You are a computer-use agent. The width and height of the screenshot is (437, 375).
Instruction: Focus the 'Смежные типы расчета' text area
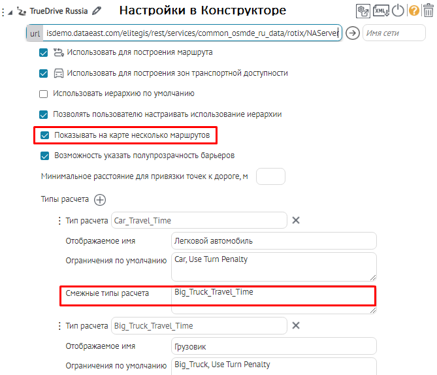coord(274,299)
